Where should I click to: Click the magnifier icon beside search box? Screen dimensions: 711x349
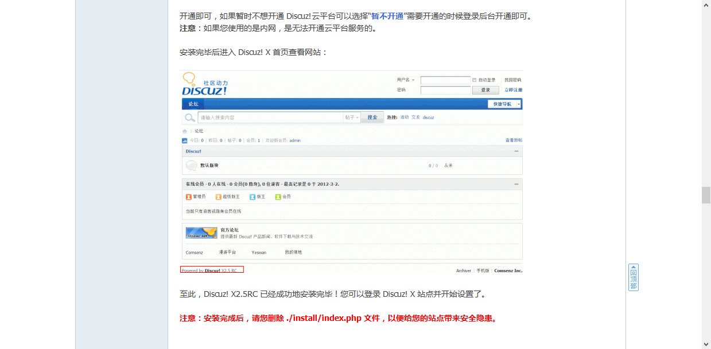[x=190, y=117]
